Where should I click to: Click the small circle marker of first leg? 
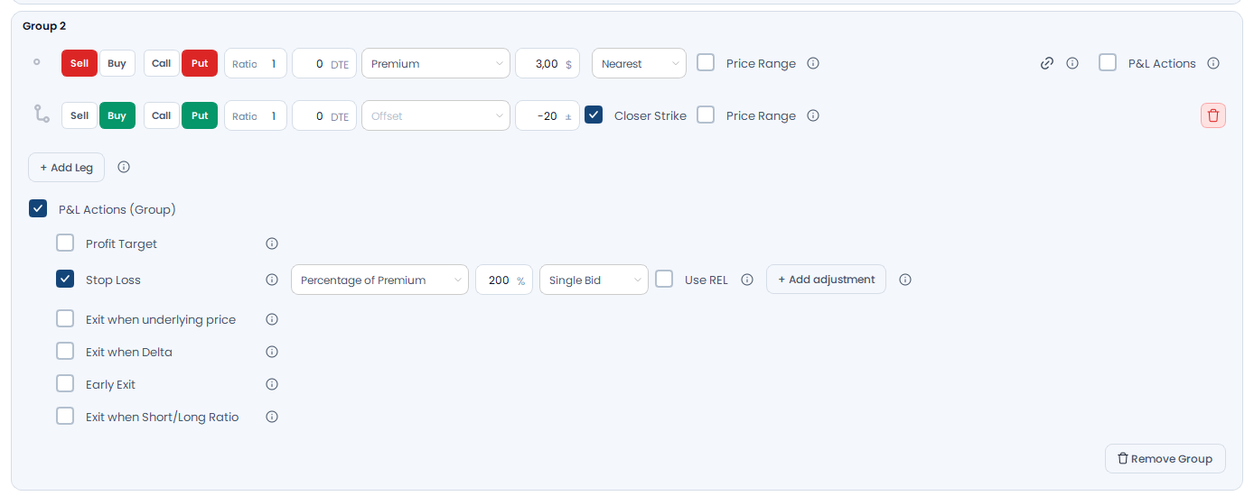point(37,62)
